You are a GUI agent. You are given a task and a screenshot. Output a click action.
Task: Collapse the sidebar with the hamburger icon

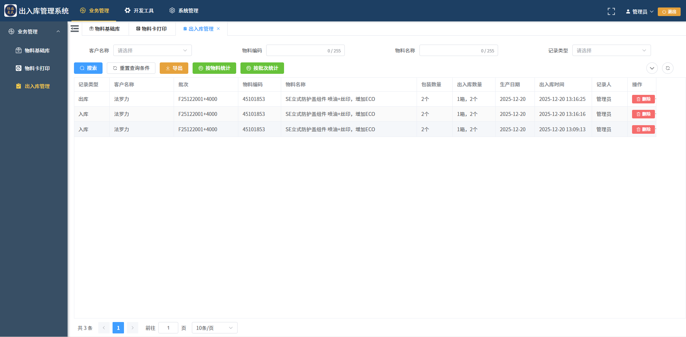point(75,29)
